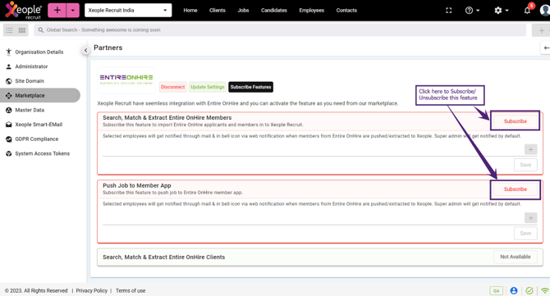Open Xeople Smart-EMail in sidebar
Viewport: 550px width, 296px height.
coord(39,125)
